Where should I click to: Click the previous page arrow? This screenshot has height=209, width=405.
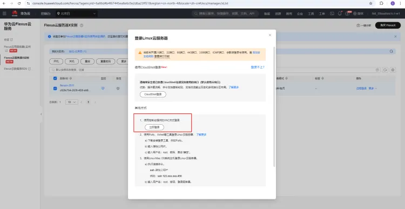click(x=82, y=102)
